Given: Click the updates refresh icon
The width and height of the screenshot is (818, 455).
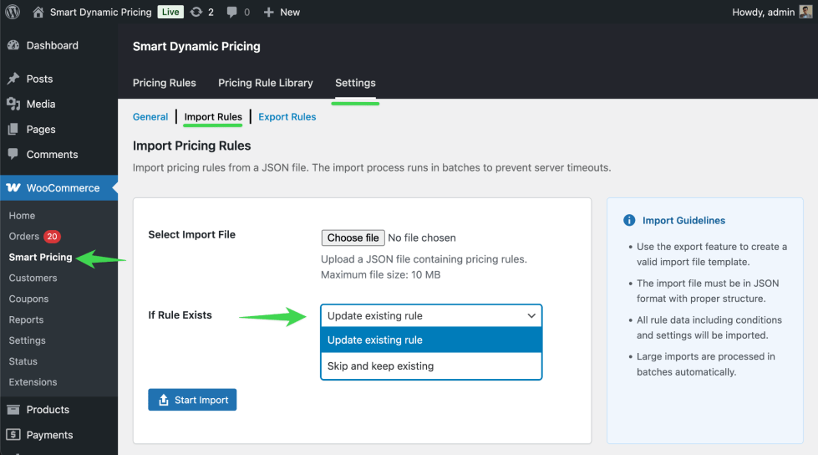Looking at the screenshot, I should [x=196, y=12].
